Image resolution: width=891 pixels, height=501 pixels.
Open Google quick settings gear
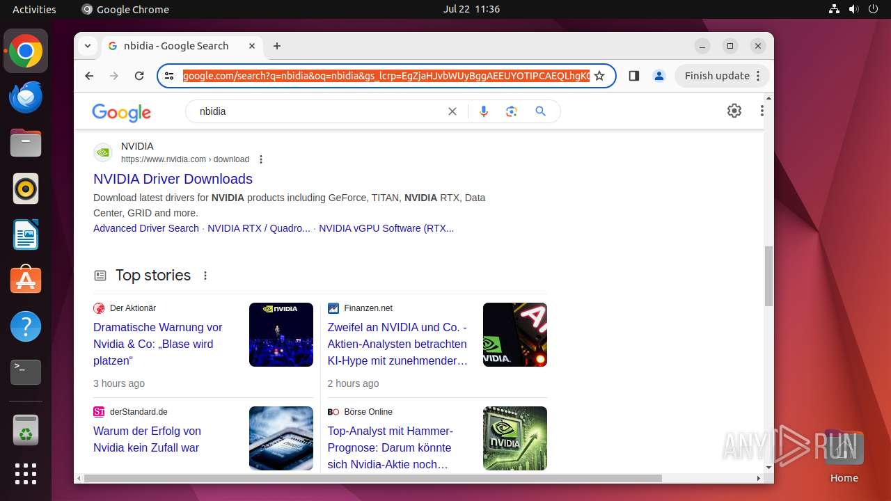click(x=734, y=111)
